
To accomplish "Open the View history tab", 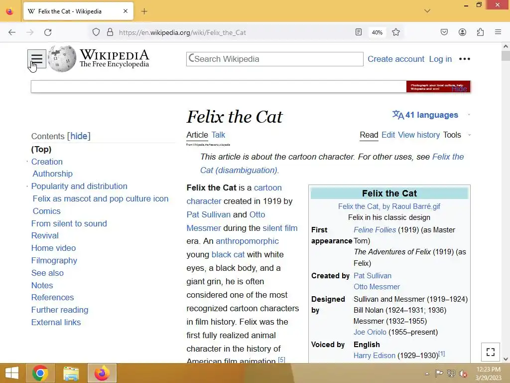I will point(419,135).
